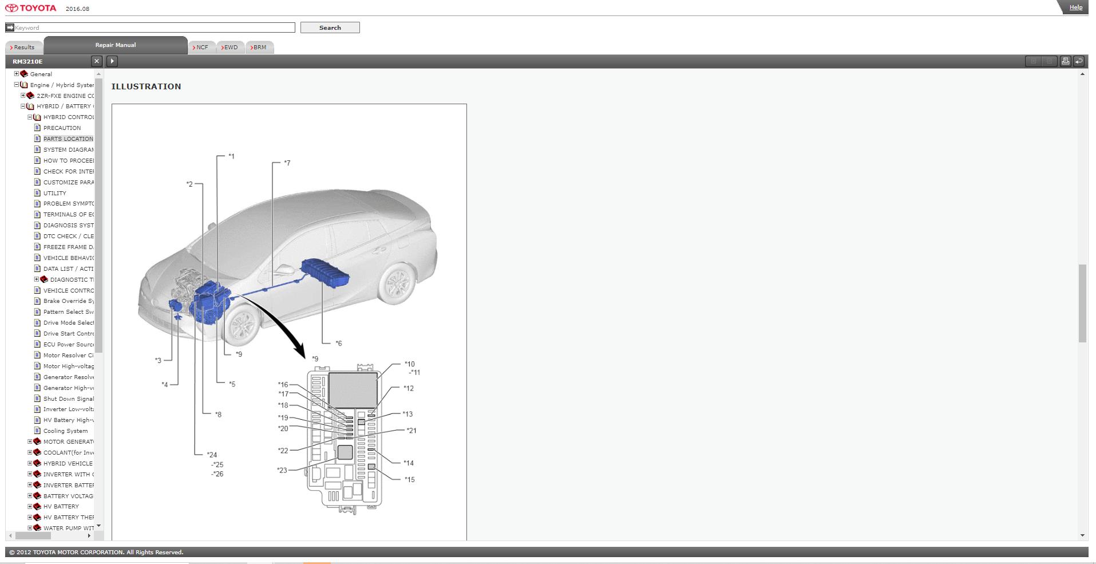This screenshot has width=1096, height=564.
Task: Open the DIAGNOSIS SYSTEM page
Action: (68, 226)
